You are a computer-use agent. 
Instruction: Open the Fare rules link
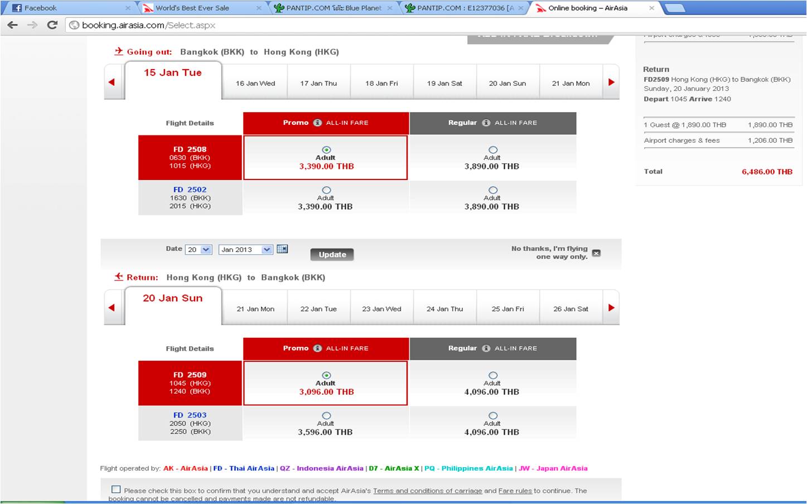[x=515, y=491]
